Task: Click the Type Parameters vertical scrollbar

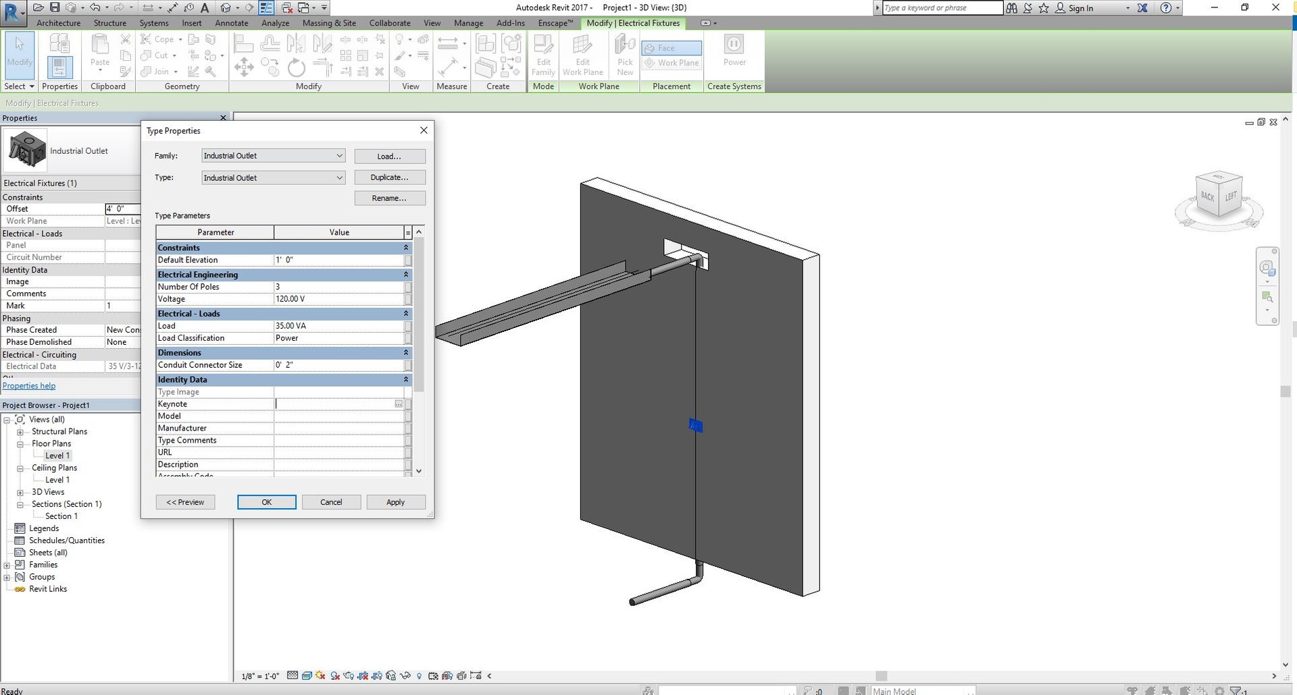Action: 419,351
